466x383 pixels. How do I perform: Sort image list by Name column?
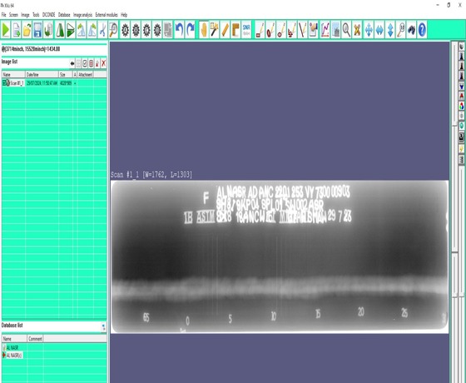13,75
